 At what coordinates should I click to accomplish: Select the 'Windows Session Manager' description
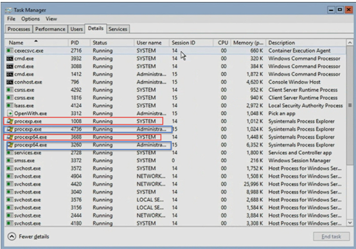click(299, 160)
